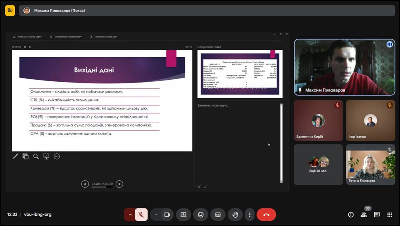Raise your hand in the meeting
The width and height of the screenshot is (400, 226).
pos(235,215)
